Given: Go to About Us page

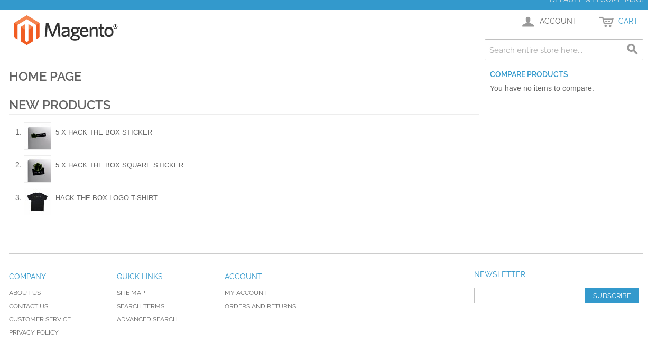Looking at the screenshot, I should tap(25, 293).
